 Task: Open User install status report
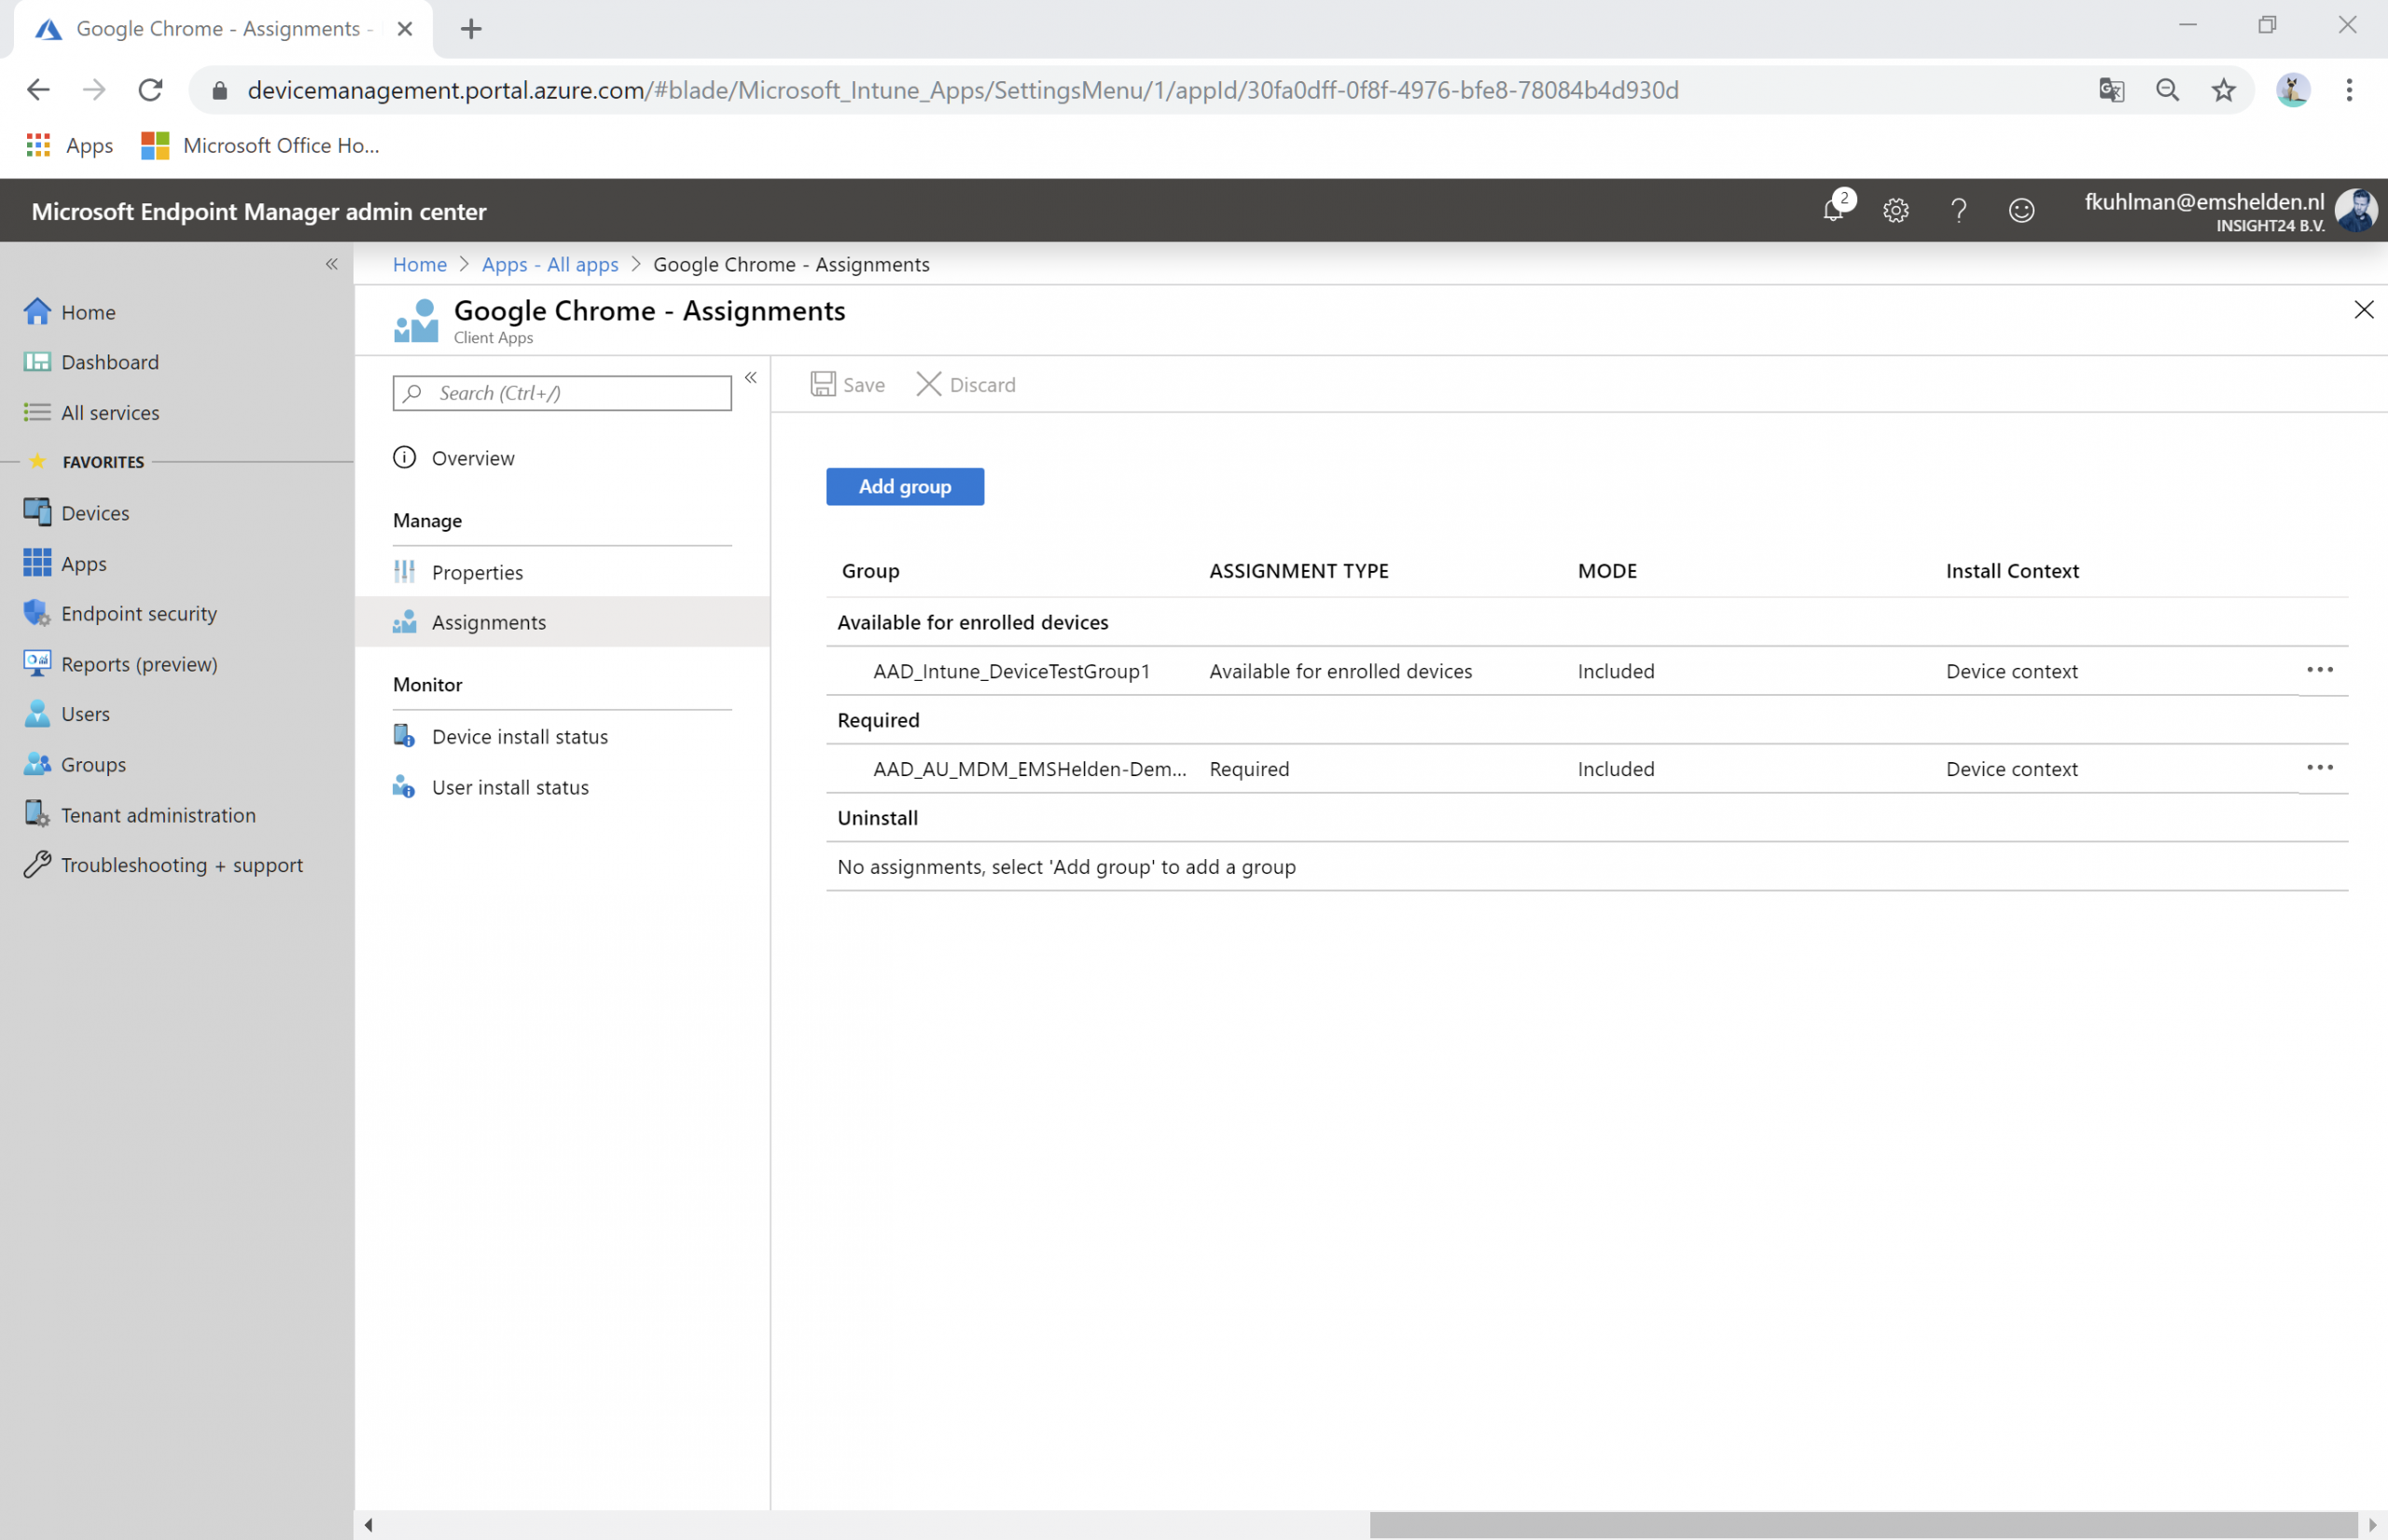coord(510,788)
